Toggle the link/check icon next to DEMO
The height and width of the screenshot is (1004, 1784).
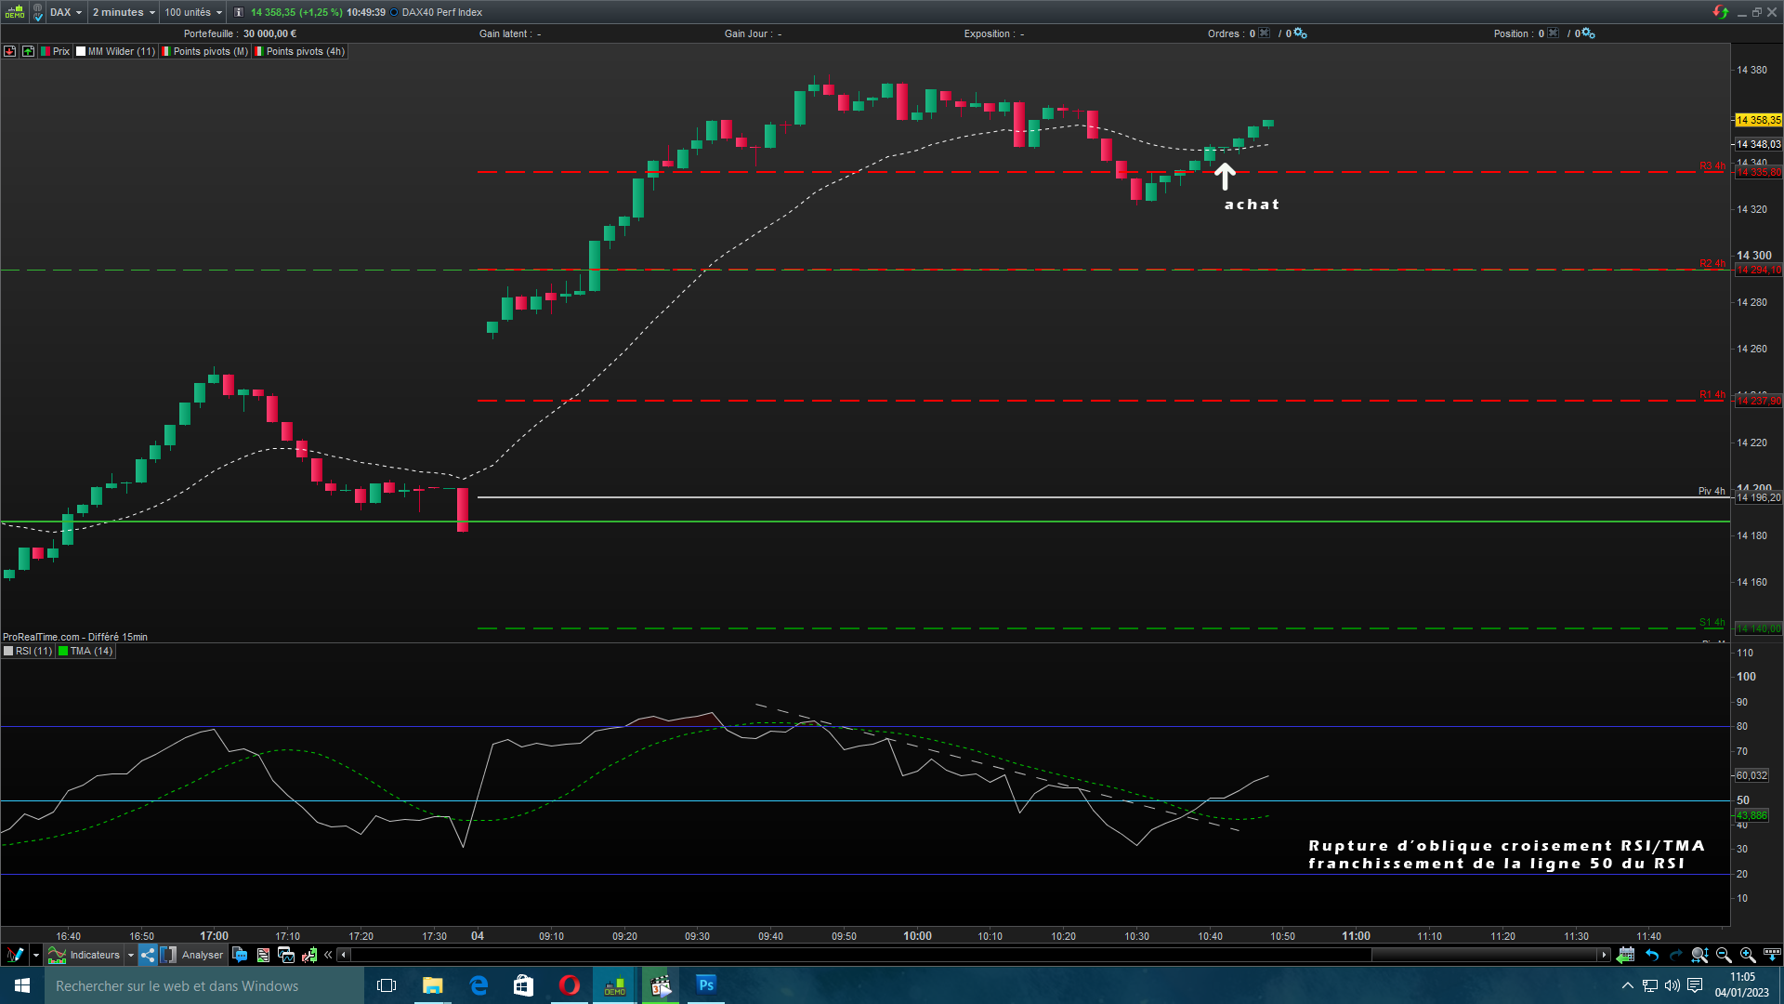tap(38, 12)
